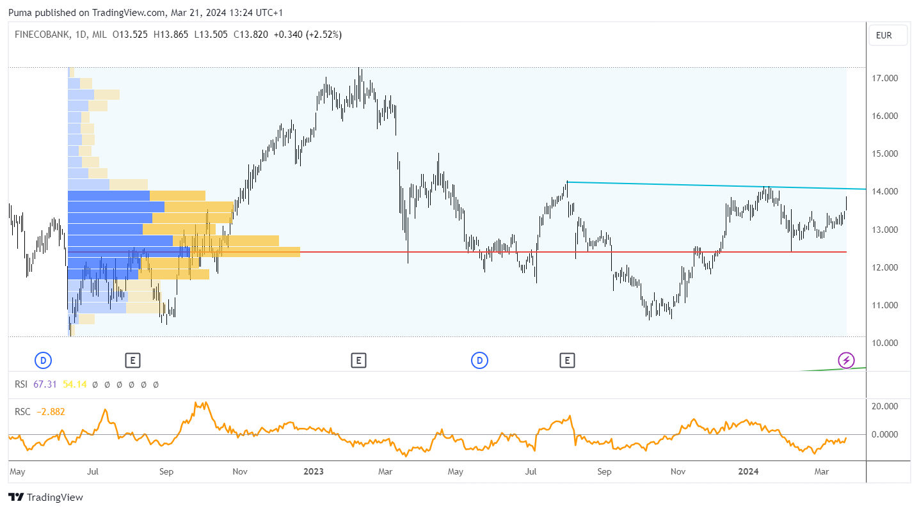
Task: Open the EUR currency selector
Action: (x=888, y=36)
